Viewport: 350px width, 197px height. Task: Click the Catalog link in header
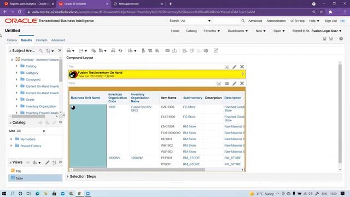[x=191, y=31]
